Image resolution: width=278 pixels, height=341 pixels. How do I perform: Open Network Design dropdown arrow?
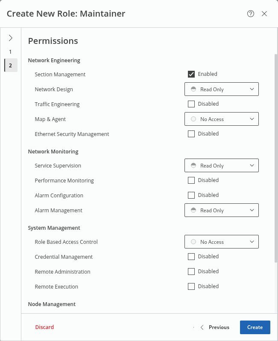pyautogui.click(x=252, y=90)
